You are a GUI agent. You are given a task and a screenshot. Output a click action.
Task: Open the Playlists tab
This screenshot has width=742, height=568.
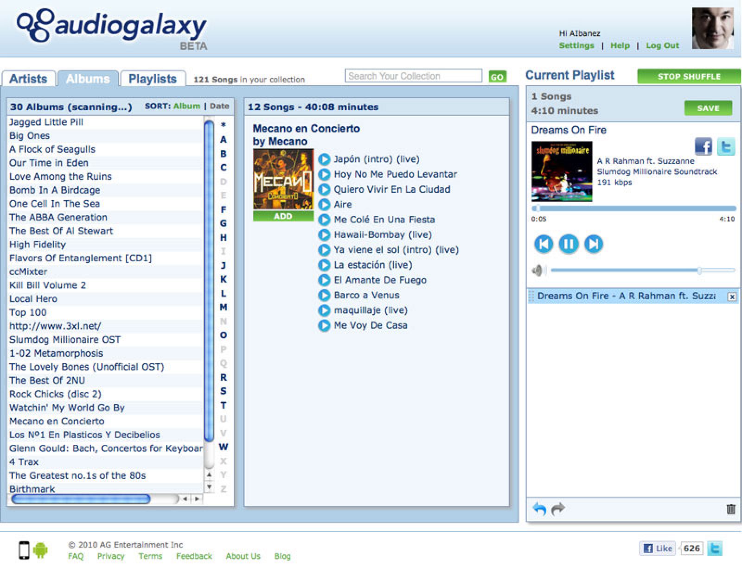point(153,78)
